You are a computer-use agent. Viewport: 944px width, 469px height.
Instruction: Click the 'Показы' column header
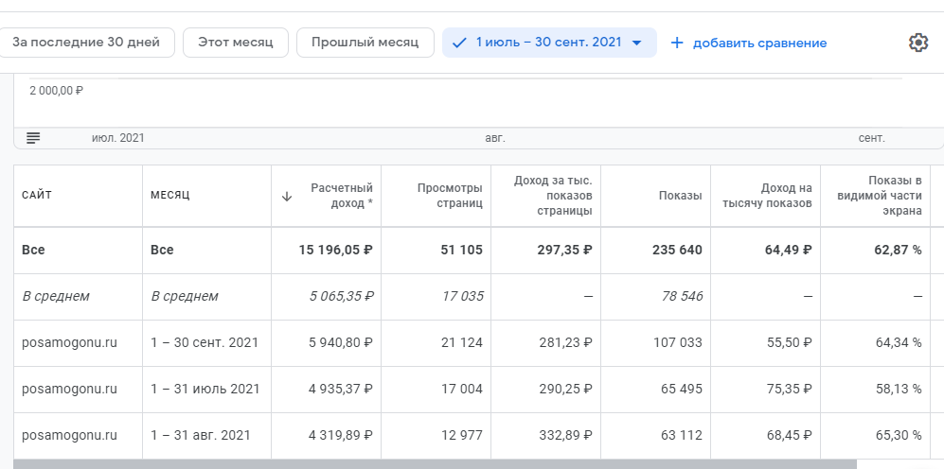click(680, 196)
